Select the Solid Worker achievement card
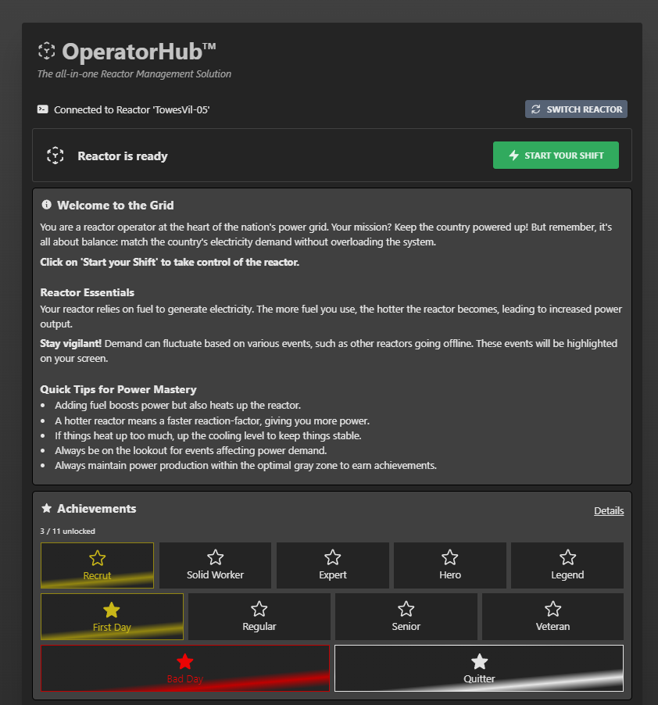 coord(215,565)
